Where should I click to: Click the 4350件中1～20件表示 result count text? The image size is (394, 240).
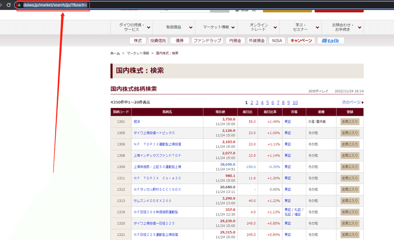click(130, 102)
